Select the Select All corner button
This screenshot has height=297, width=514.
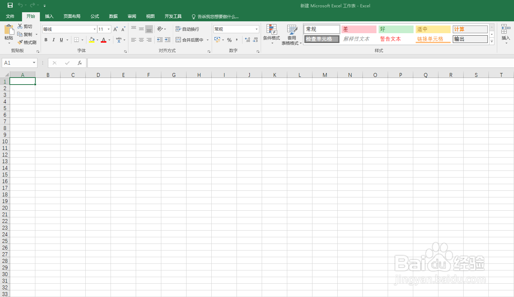pyautogui.click(x=5, y=75)
